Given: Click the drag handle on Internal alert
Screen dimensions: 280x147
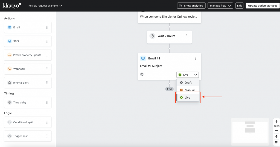Looking at the screenshot, I should click(x=47, y=83).
